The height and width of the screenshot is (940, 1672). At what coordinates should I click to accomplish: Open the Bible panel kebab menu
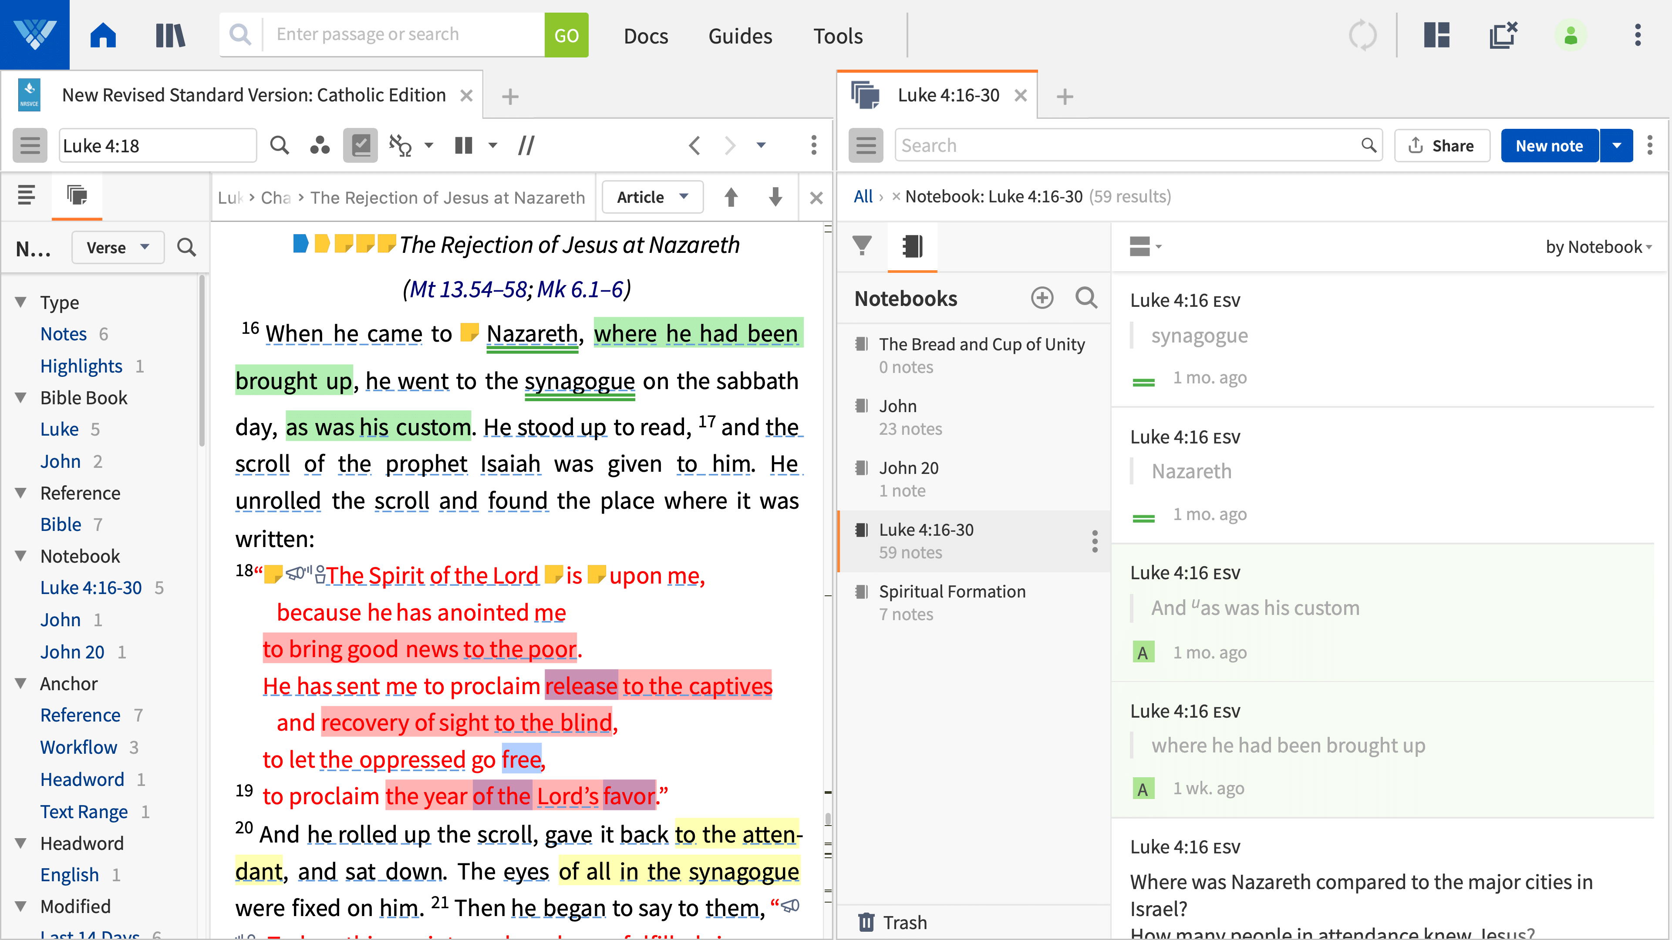click(813, 145)
